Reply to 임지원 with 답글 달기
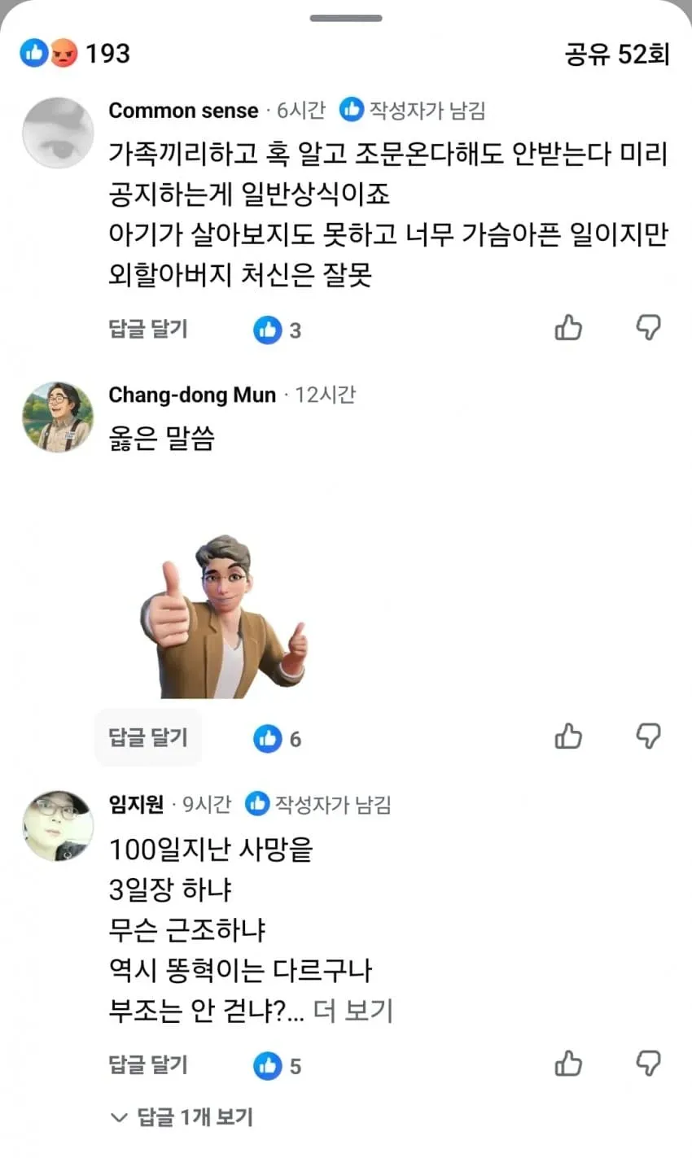This screenshot has width=692, height=1158. pos(148,1064)
